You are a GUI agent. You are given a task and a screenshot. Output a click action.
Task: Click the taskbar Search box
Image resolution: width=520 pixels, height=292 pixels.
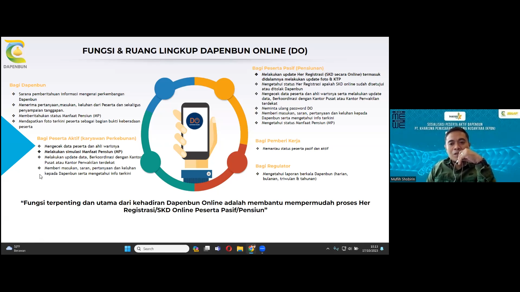tap(162, 249)
